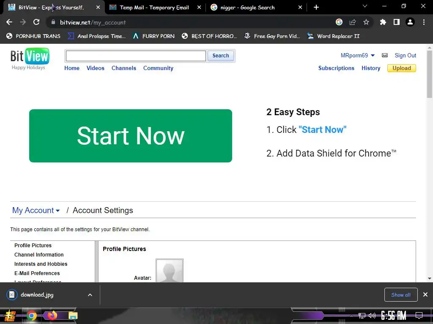The width and height of the screenshot is (433, 324).
Task: Select Interests and Hobbies settings
Action: (x=41, y=264)
